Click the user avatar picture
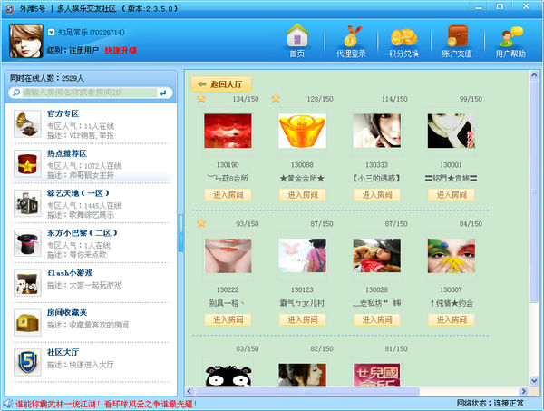544x411 pixels. (26, 41)
